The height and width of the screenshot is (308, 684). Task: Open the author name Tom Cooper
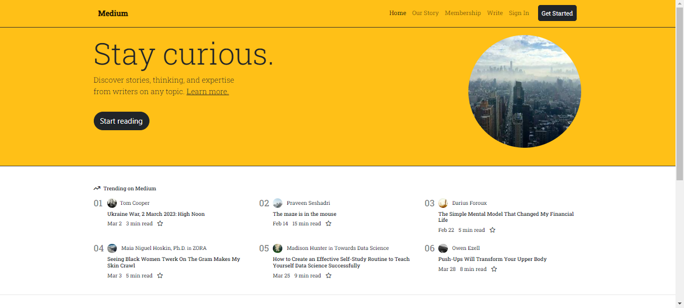(x=135, y=203)
